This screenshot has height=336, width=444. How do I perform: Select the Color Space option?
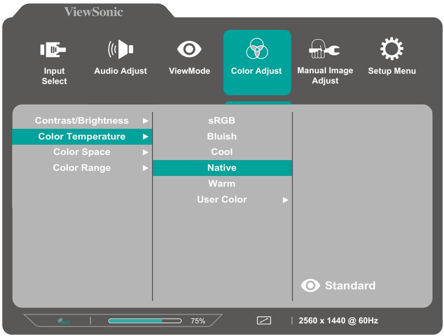tap(82, 152)
